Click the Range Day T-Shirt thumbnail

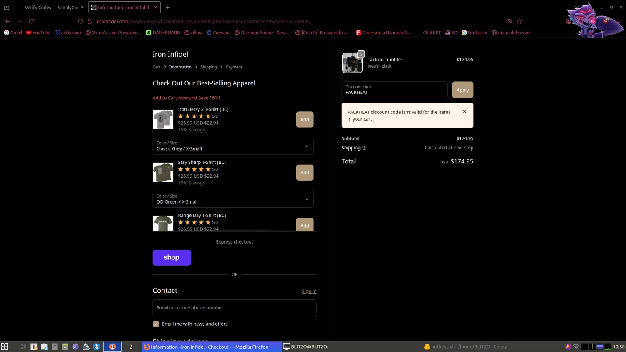click(163, 224)
